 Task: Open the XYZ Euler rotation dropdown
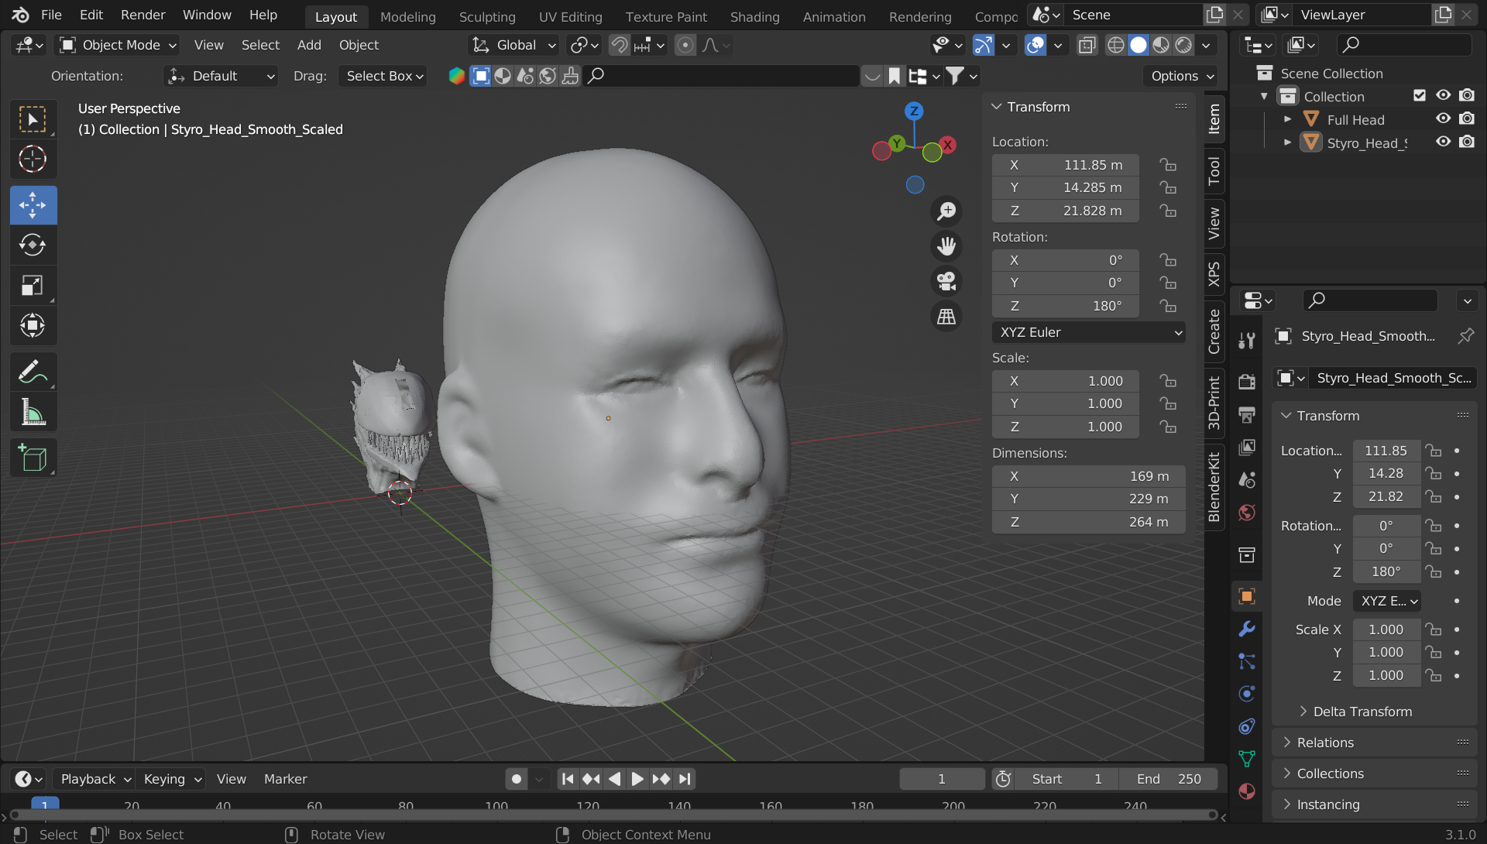coord(1088,332)
